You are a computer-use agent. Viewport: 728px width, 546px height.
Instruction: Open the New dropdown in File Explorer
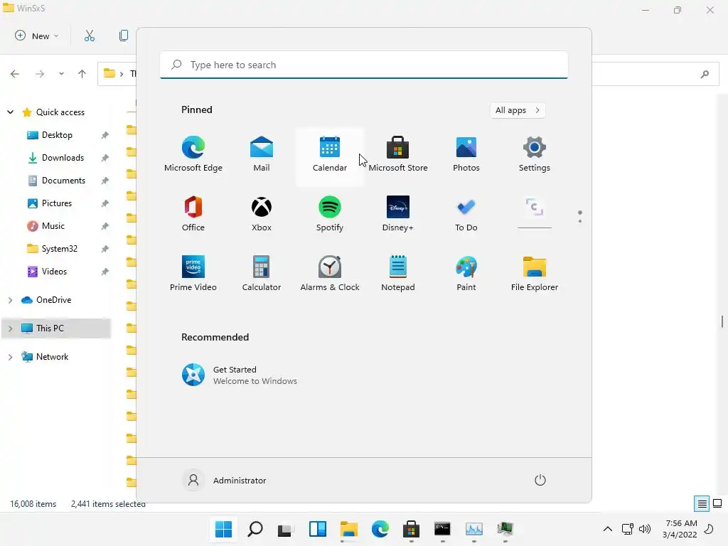37,36
